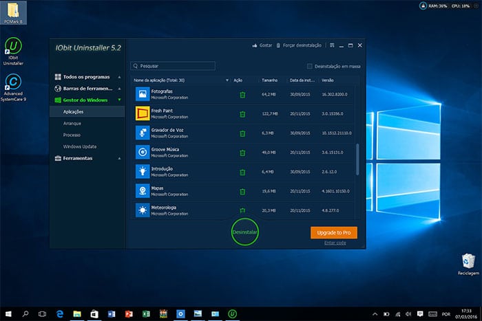Click the Versão column header
Viewport: 482px width, 321px height.
coord(328,80)
